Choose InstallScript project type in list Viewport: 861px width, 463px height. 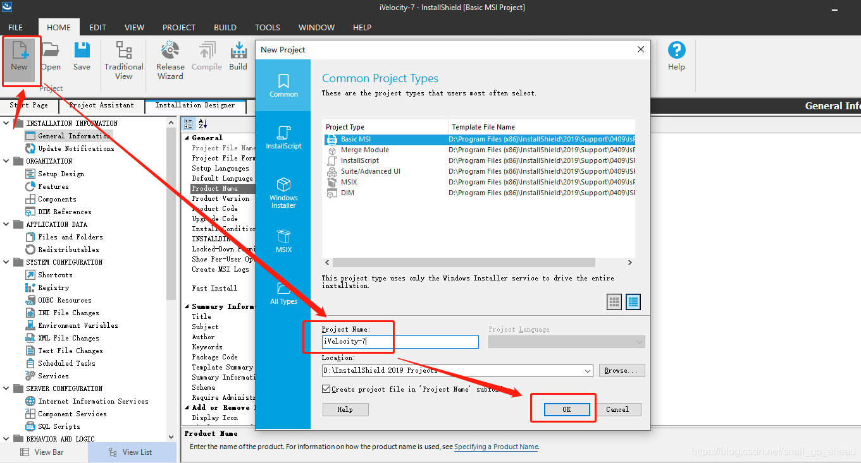pos(359,160)
